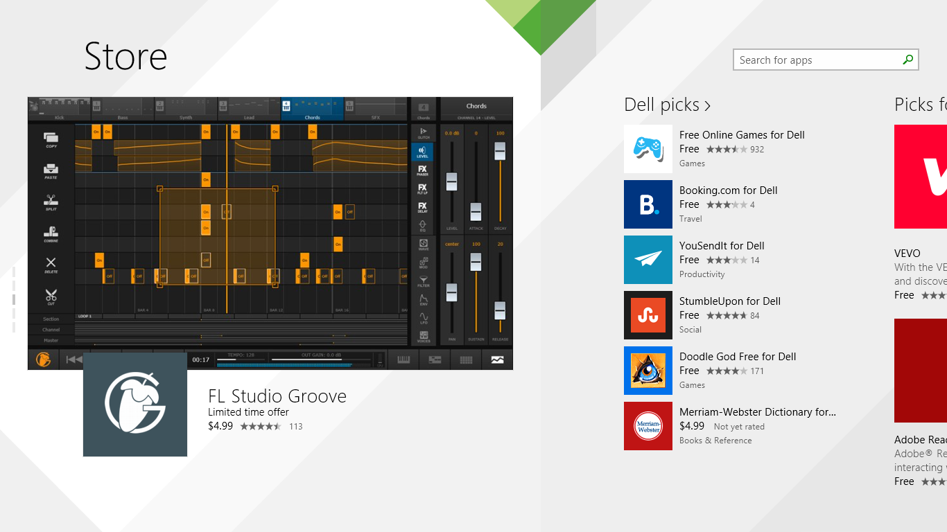Open YouSendIt paper-plane icon
This screenshot has height=532, width=947.
point(648,260)
